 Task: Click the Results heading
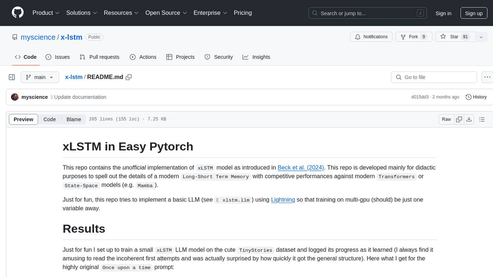(x=84, y=228)
